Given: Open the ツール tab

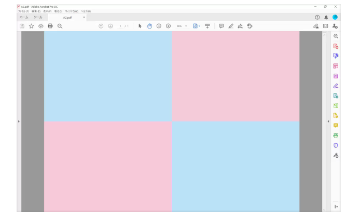Looking at the screenshot, I should pos(38,17).
